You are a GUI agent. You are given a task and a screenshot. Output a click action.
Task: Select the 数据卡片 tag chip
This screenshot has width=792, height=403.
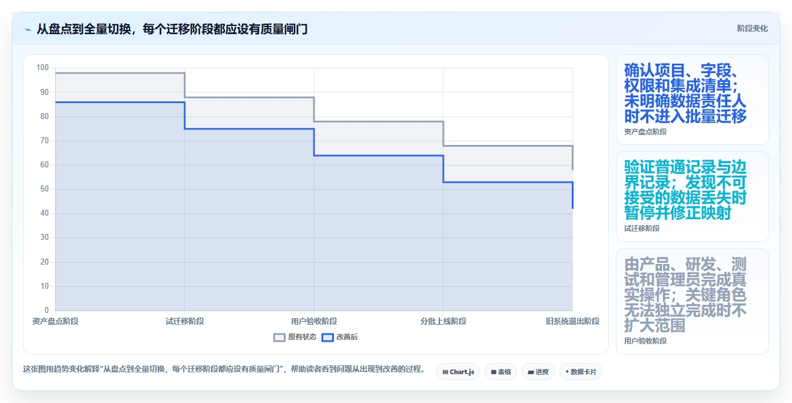581,372
